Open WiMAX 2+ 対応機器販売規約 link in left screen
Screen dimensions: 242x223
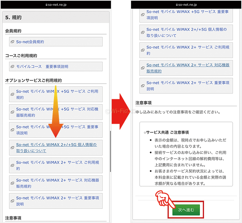[57, 183]
